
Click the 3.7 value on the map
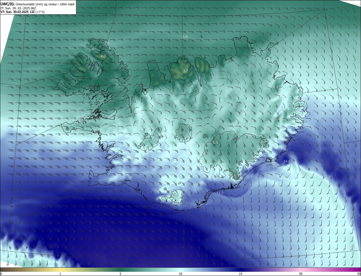(185, 71)
